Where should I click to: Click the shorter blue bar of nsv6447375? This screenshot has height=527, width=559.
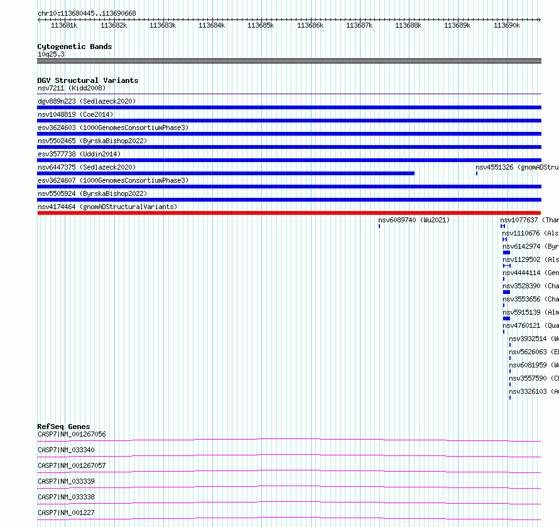click(x=225, y=173)
